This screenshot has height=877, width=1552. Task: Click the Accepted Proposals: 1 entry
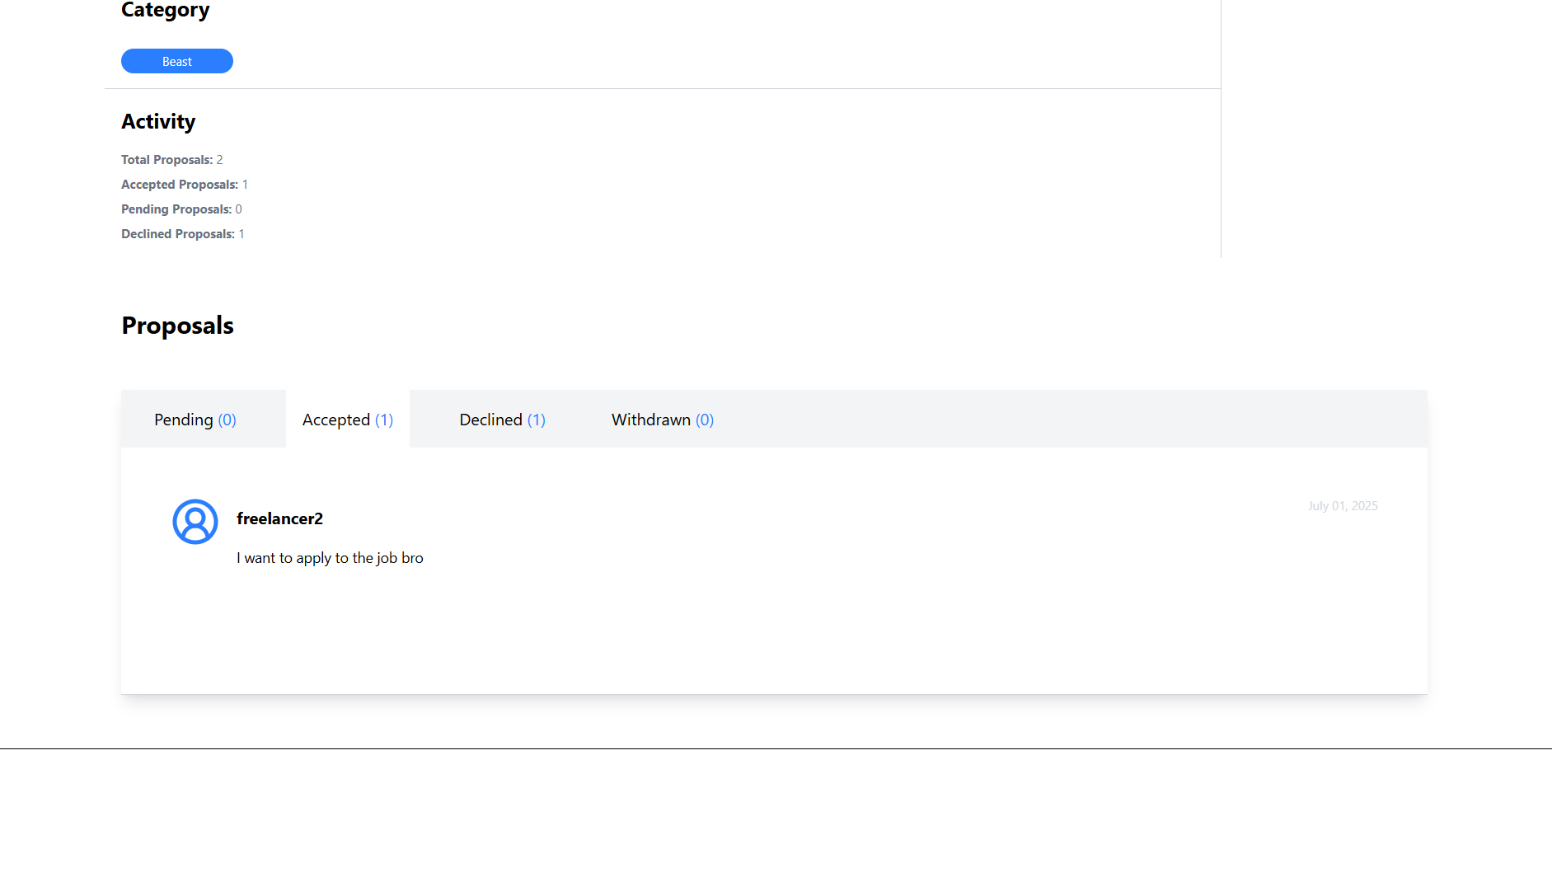point(185,185)
